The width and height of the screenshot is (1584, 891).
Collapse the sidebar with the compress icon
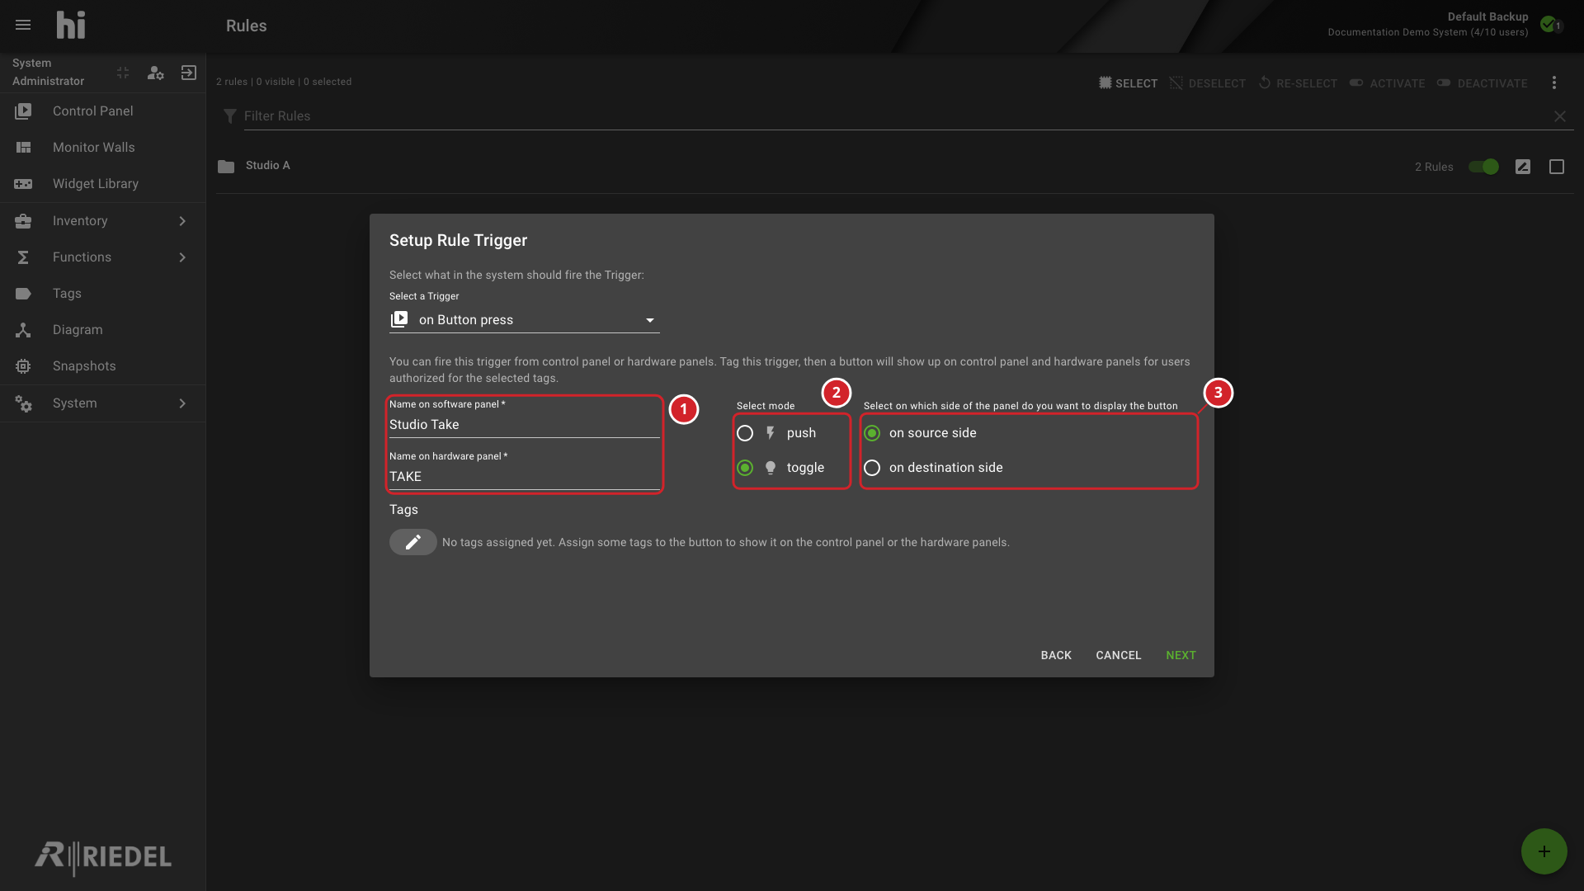[123, 73]
